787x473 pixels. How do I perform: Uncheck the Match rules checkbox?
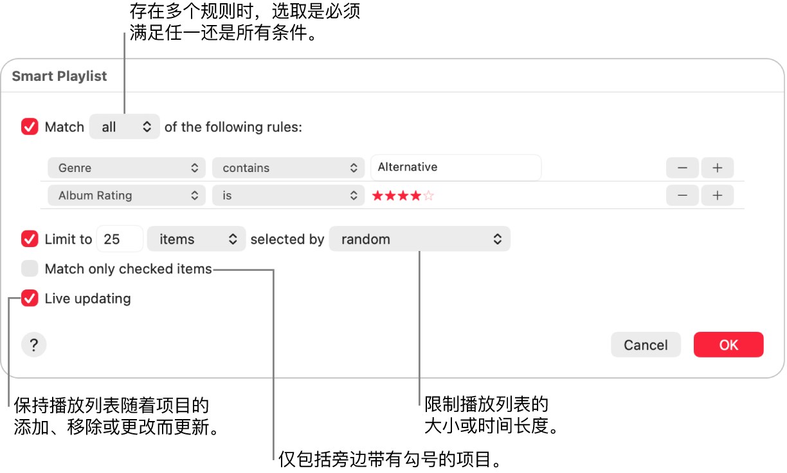point(30,127)
